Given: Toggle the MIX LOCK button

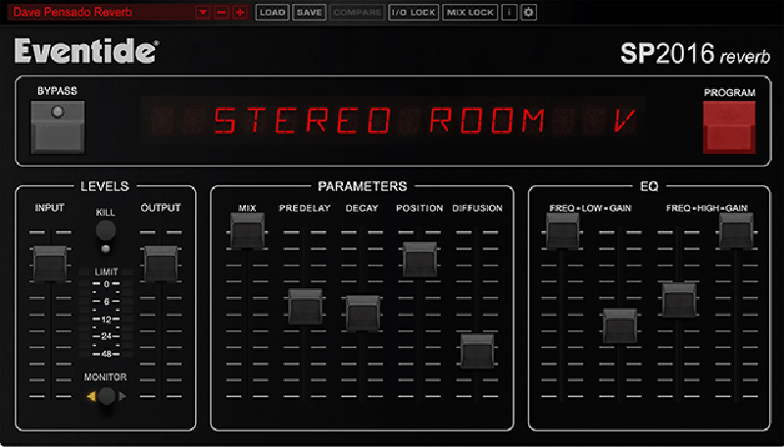Looking at the screenshot, I should [470, 12].
